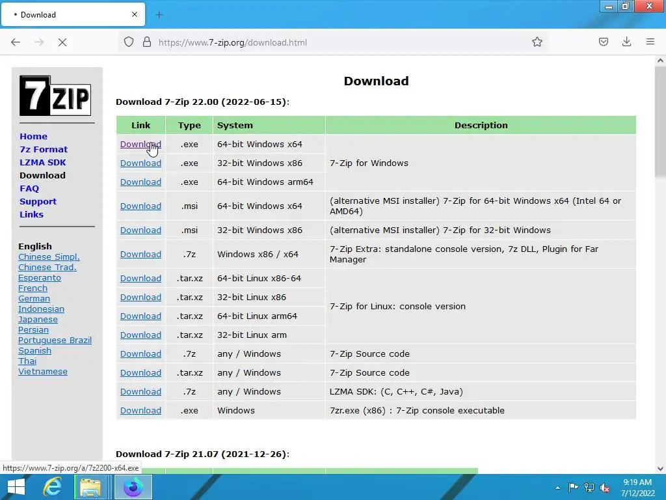Download the .msi for 64-bit Windows x64
Image resolution: width=666 pixels, height=500 pixels.
[140, 206]
